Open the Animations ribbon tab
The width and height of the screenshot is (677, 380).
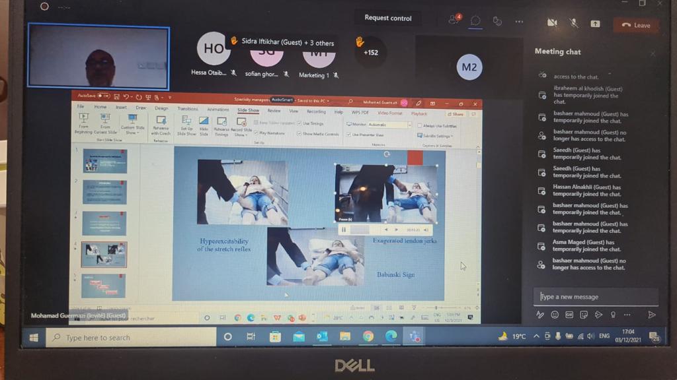218,110
